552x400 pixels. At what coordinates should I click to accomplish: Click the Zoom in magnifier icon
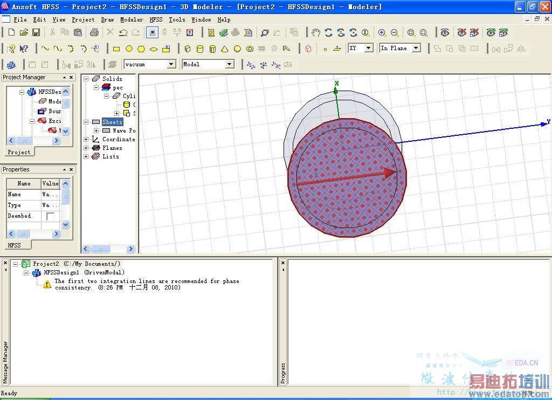click(382, 32)
